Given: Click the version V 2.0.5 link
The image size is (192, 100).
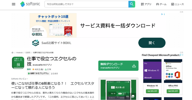Looking at the screenshot, I should pyautogui.click(x=54, y=73).
